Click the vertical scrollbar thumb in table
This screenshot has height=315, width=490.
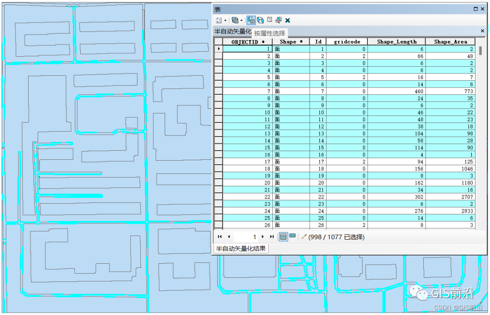[480, 51]
